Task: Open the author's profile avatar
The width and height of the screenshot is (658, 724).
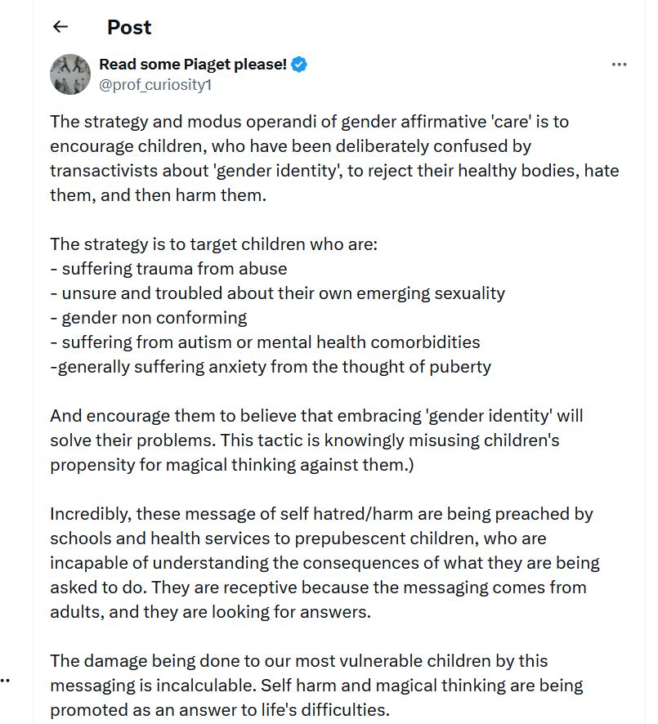Action: (x=69, y=74)
